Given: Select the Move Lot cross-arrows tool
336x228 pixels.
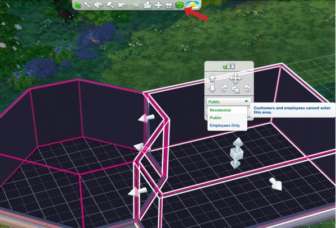Looking at the screenshot, I should tap(158, 5).
